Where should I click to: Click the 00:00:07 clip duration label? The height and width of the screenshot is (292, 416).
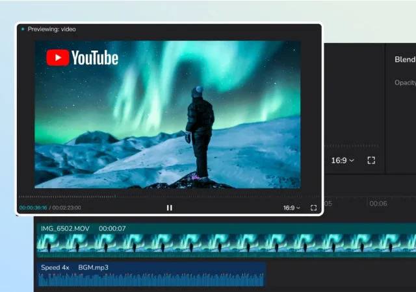click(x=112, y=228)
